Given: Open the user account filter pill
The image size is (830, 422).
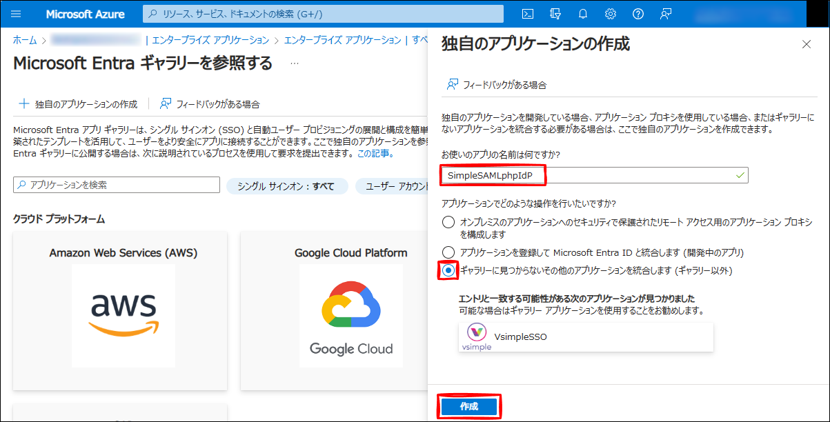Looking at the screenshot, I should point(390,186).
